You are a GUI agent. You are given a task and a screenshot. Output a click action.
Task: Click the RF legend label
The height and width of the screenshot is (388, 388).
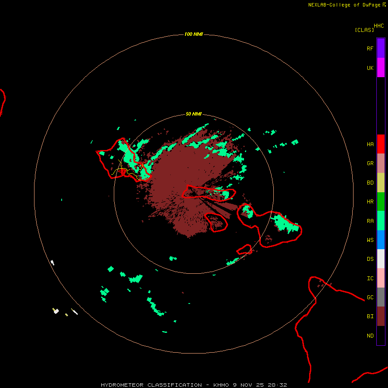coord(370,48)
